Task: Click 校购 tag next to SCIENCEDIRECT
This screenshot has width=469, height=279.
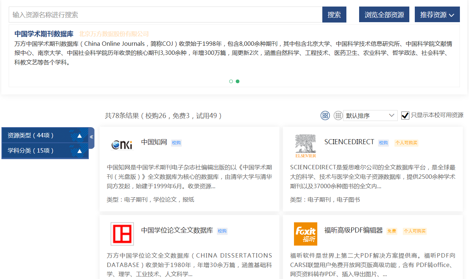Action: coord(383,143)
